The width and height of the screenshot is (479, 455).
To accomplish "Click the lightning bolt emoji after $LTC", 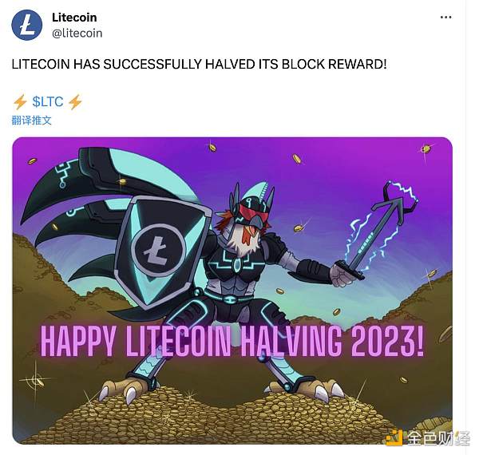I will point(75,101).
